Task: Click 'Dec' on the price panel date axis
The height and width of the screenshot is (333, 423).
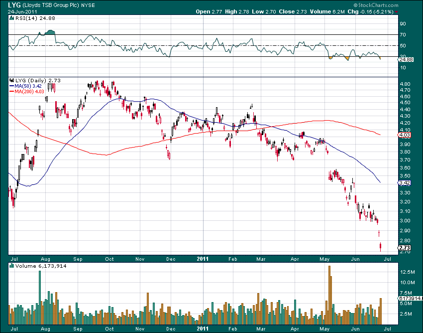Action: pos(171,259)
